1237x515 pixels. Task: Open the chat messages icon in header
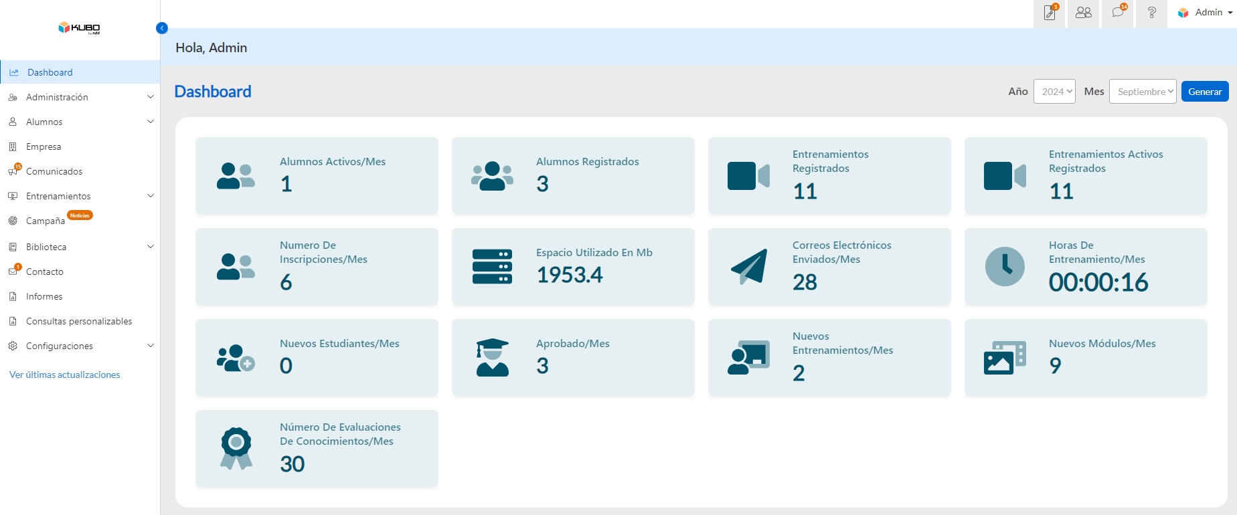point(1118,13)
